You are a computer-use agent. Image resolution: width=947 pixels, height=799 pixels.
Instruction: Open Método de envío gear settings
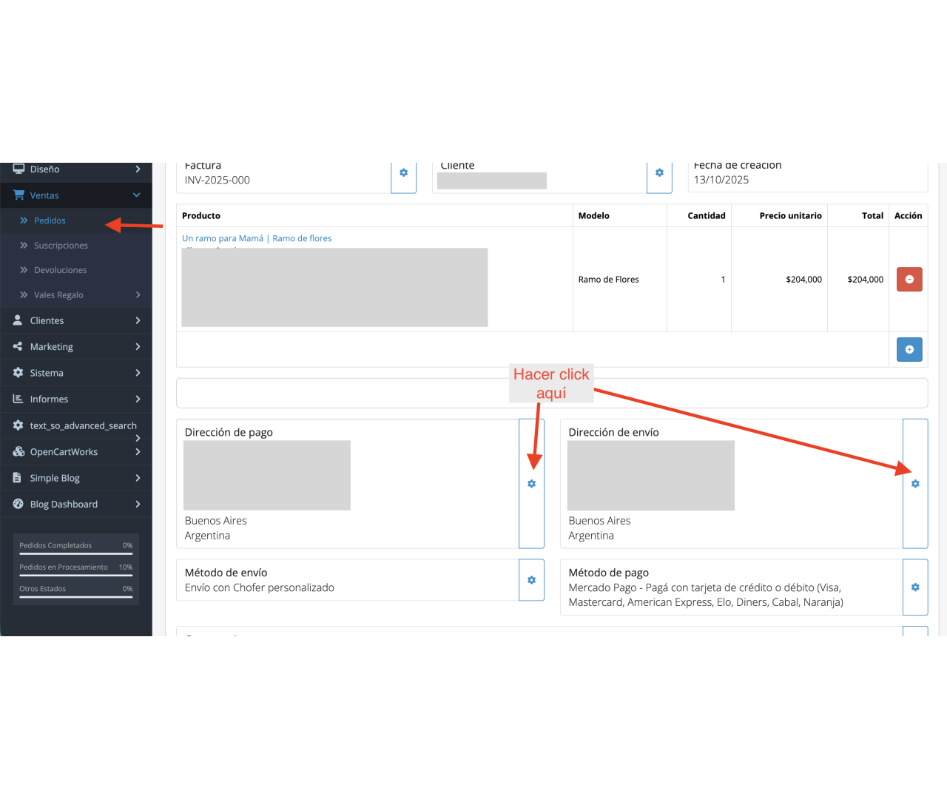coord(531,580)
